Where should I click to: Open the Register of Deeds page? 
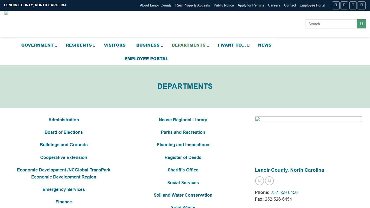click(x=183, y=157)
